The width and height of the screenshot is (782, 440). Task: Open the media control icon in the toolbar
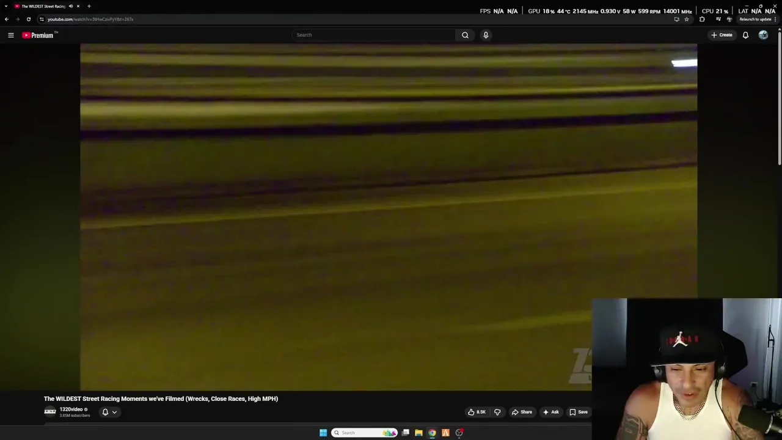click(x=718, y=19)
